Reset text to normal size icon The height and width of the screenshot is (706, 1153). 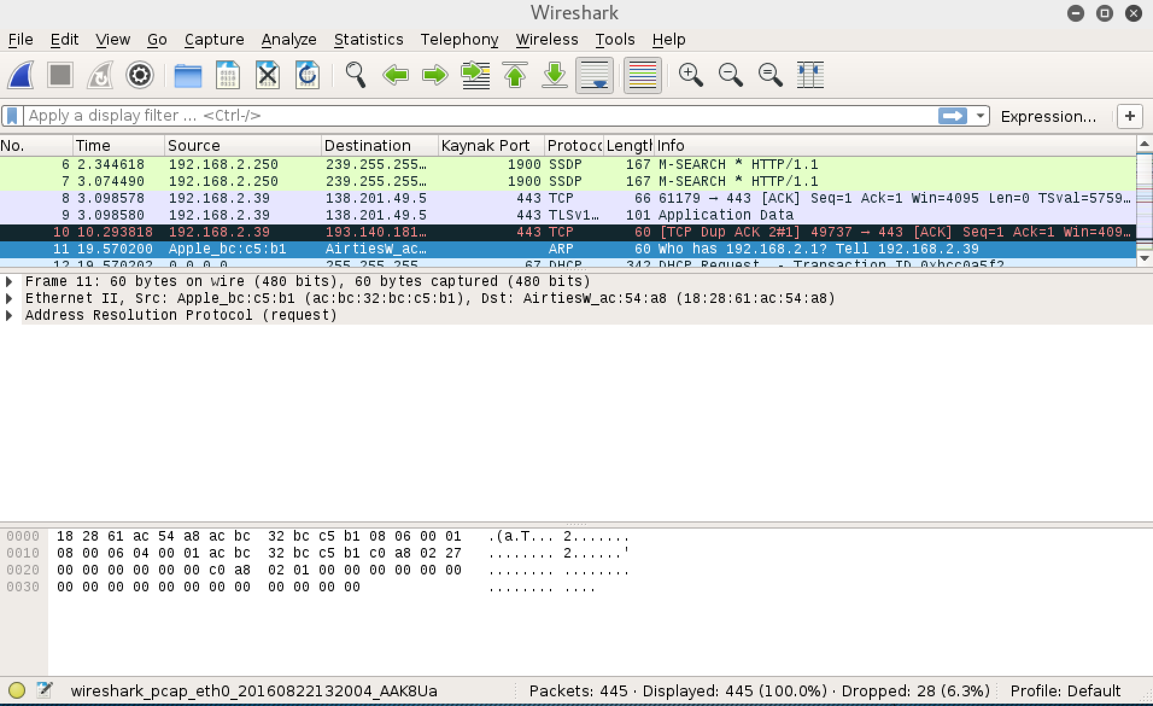(770, 75)
